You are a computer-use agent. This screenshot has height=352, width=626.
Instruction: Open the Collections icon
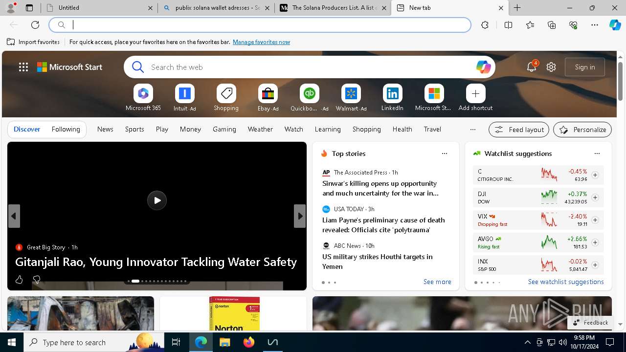552,25
